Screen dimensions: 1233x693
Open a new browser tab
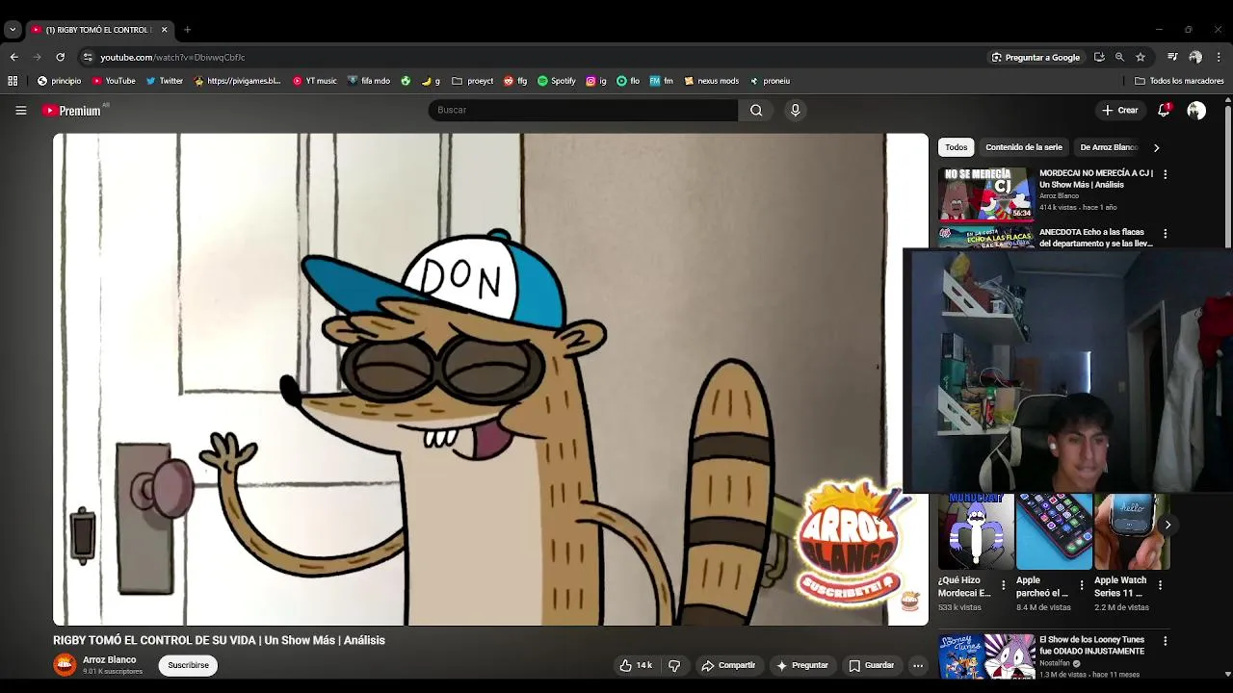click(187, 30)
